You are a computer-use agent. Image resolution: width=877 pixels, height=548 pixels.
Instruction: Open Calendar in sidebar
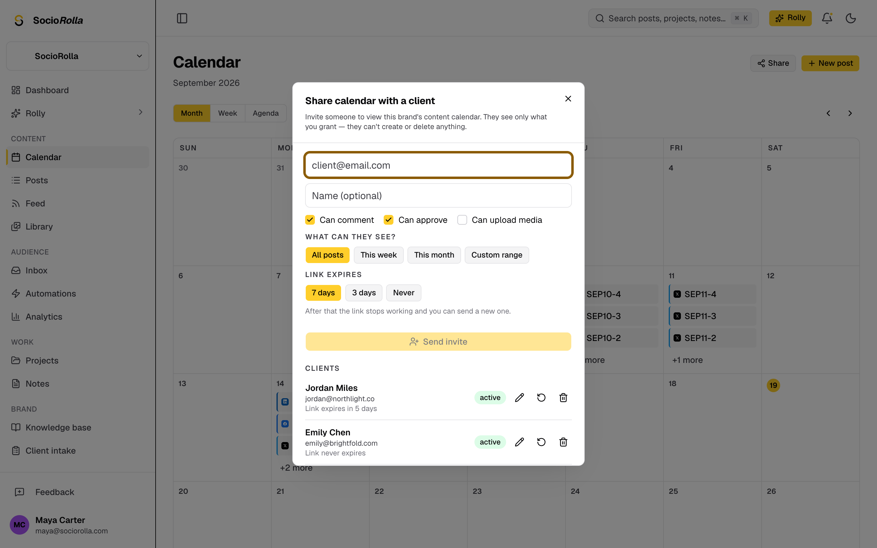78,157
